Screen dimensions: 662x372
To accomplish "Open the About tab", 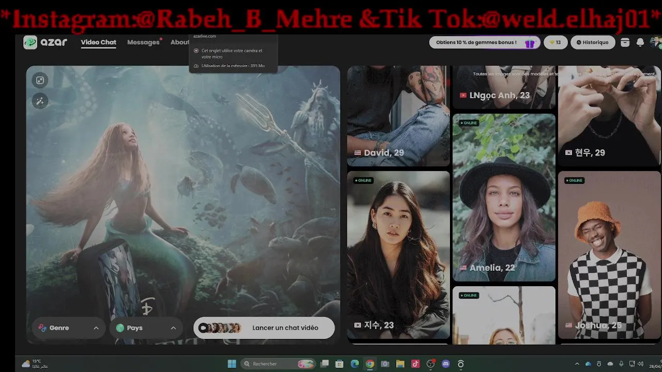I will 180,42.
